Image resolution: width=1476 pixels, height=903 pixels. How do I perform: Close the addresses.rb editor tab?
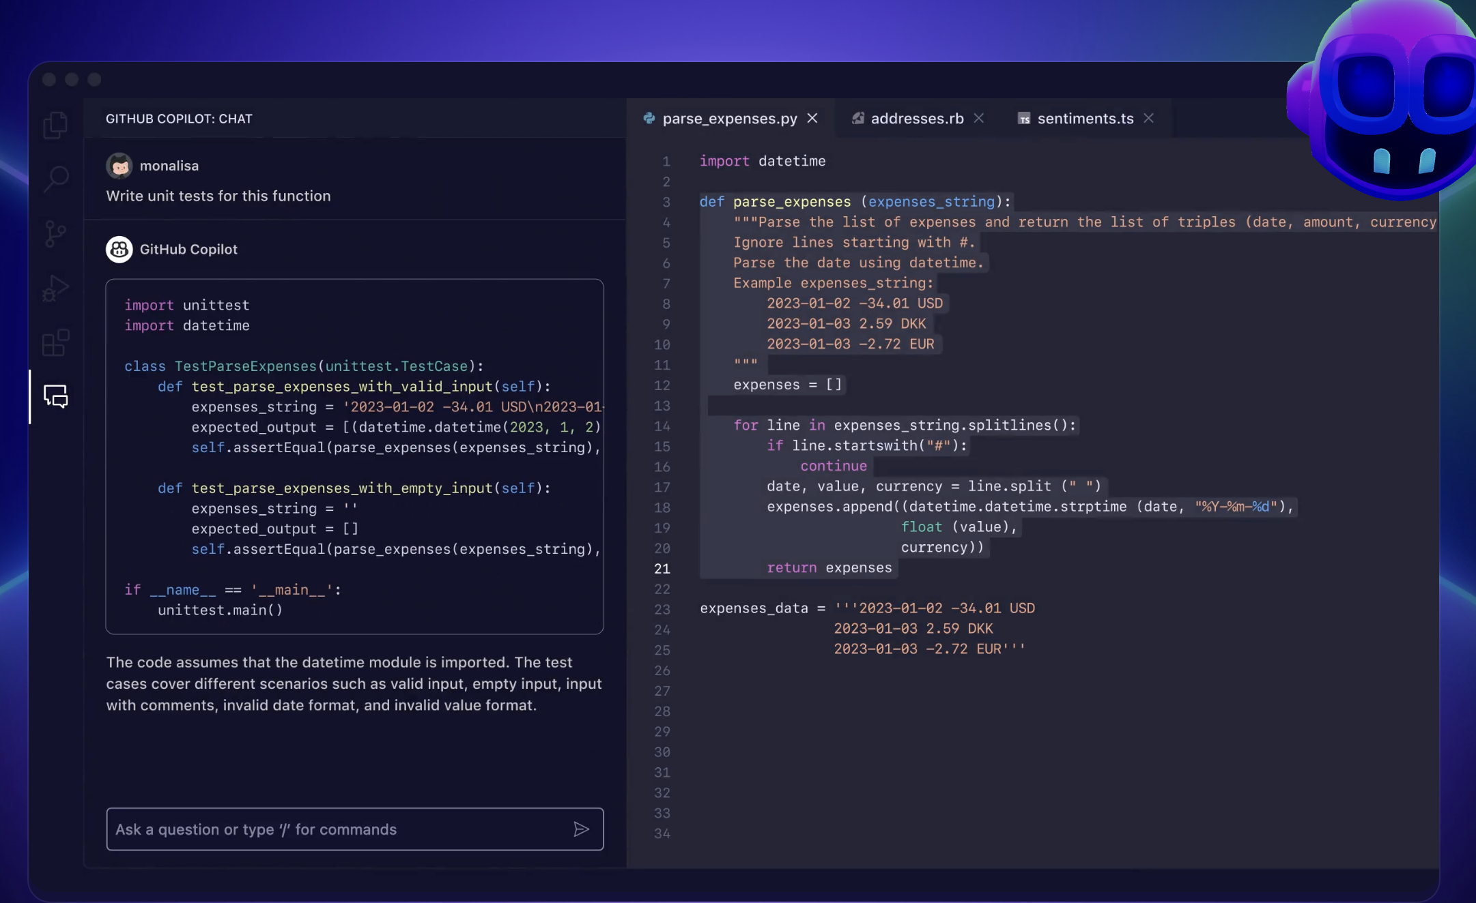pos(979,119)
